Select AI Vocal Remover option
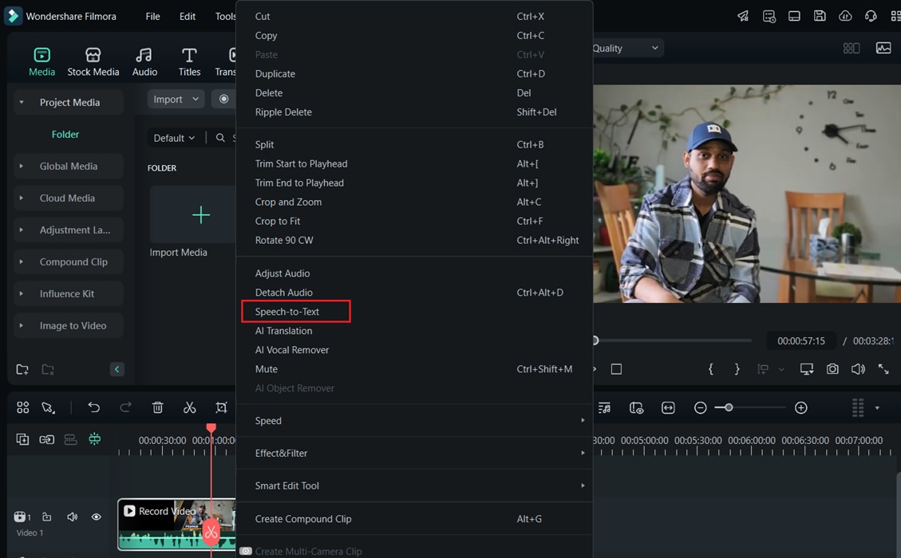This screenshot has height=558, width=901. tap(292, 350)
